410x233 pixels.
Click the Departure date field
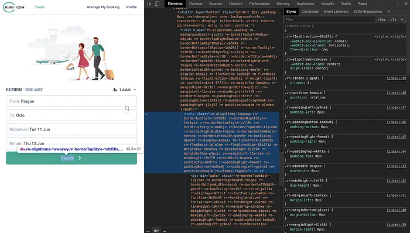[71, 129]
